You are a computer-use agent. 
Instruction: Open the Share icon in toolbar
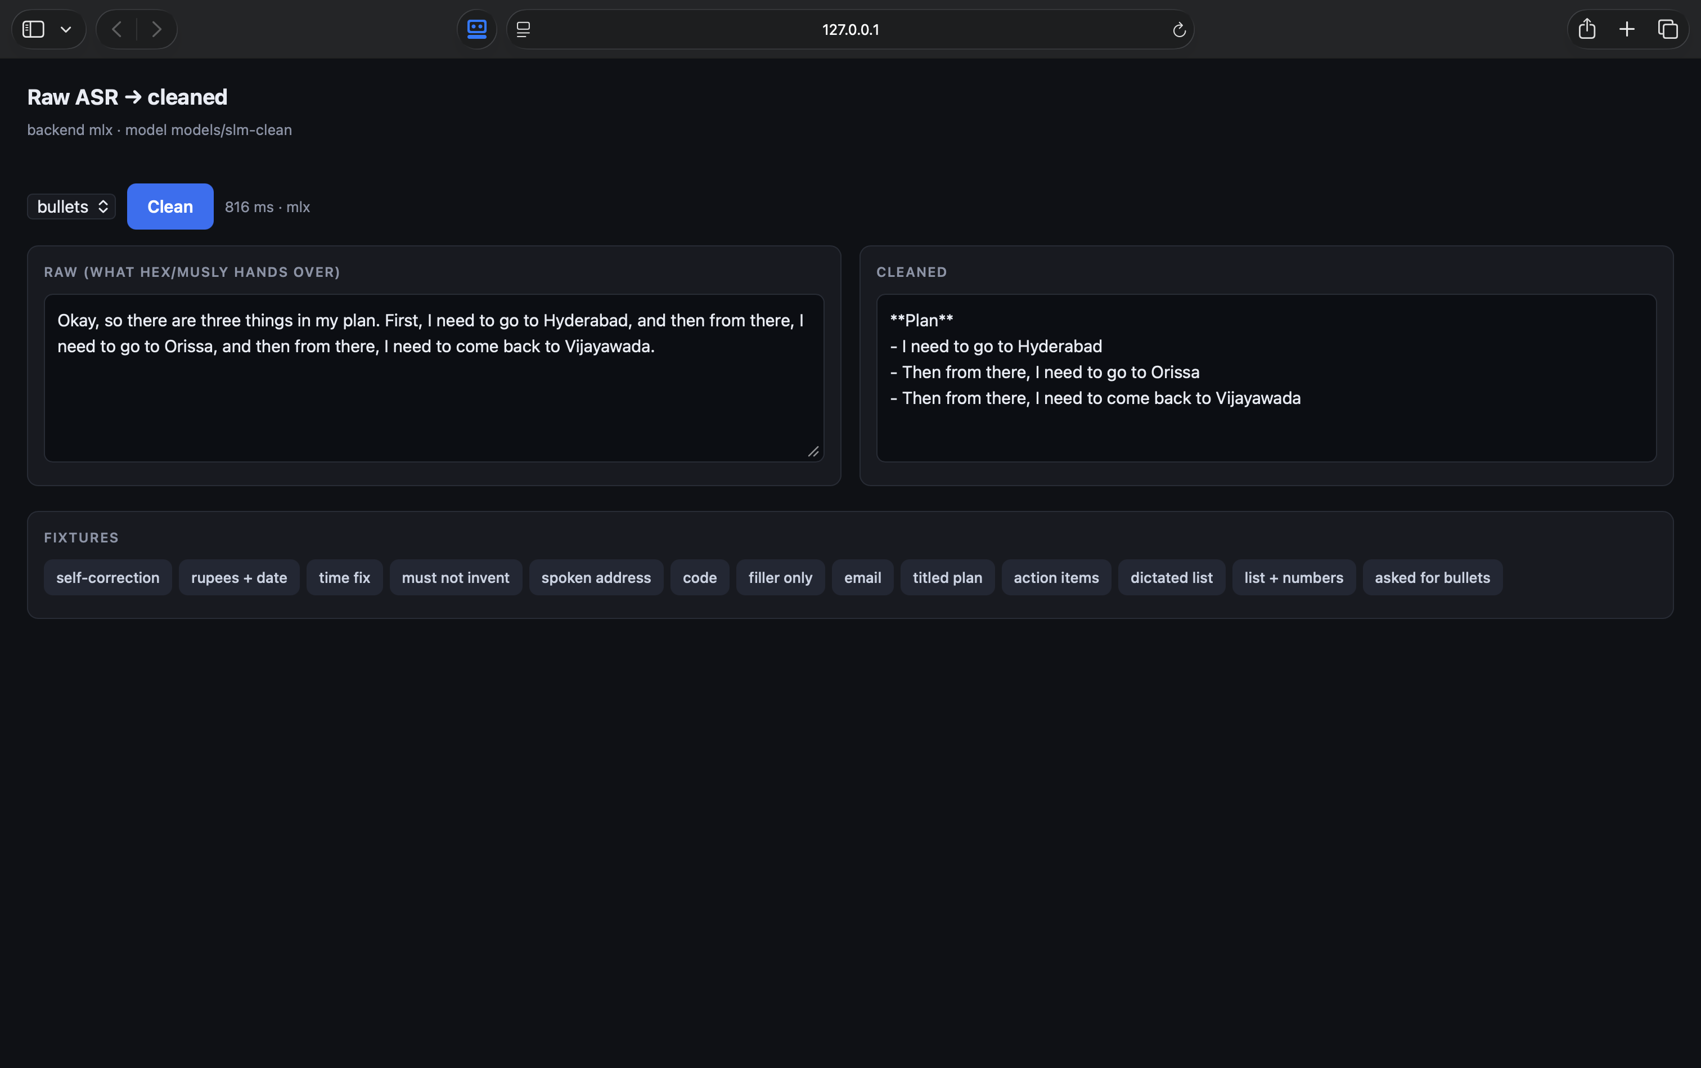(x=1587, y=29)
